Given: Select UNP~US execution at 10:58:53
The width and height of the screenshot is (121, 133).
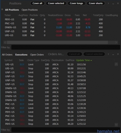Looking at the screenshot, I should pos(59,84).
